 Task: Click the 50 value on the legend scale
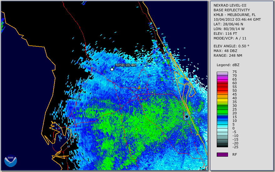pos(235,91)
